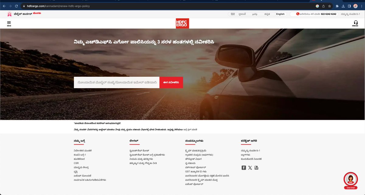Switch language to Gujarati (ગુજરાતી)
365x195 pixels.
pos(242,14)
